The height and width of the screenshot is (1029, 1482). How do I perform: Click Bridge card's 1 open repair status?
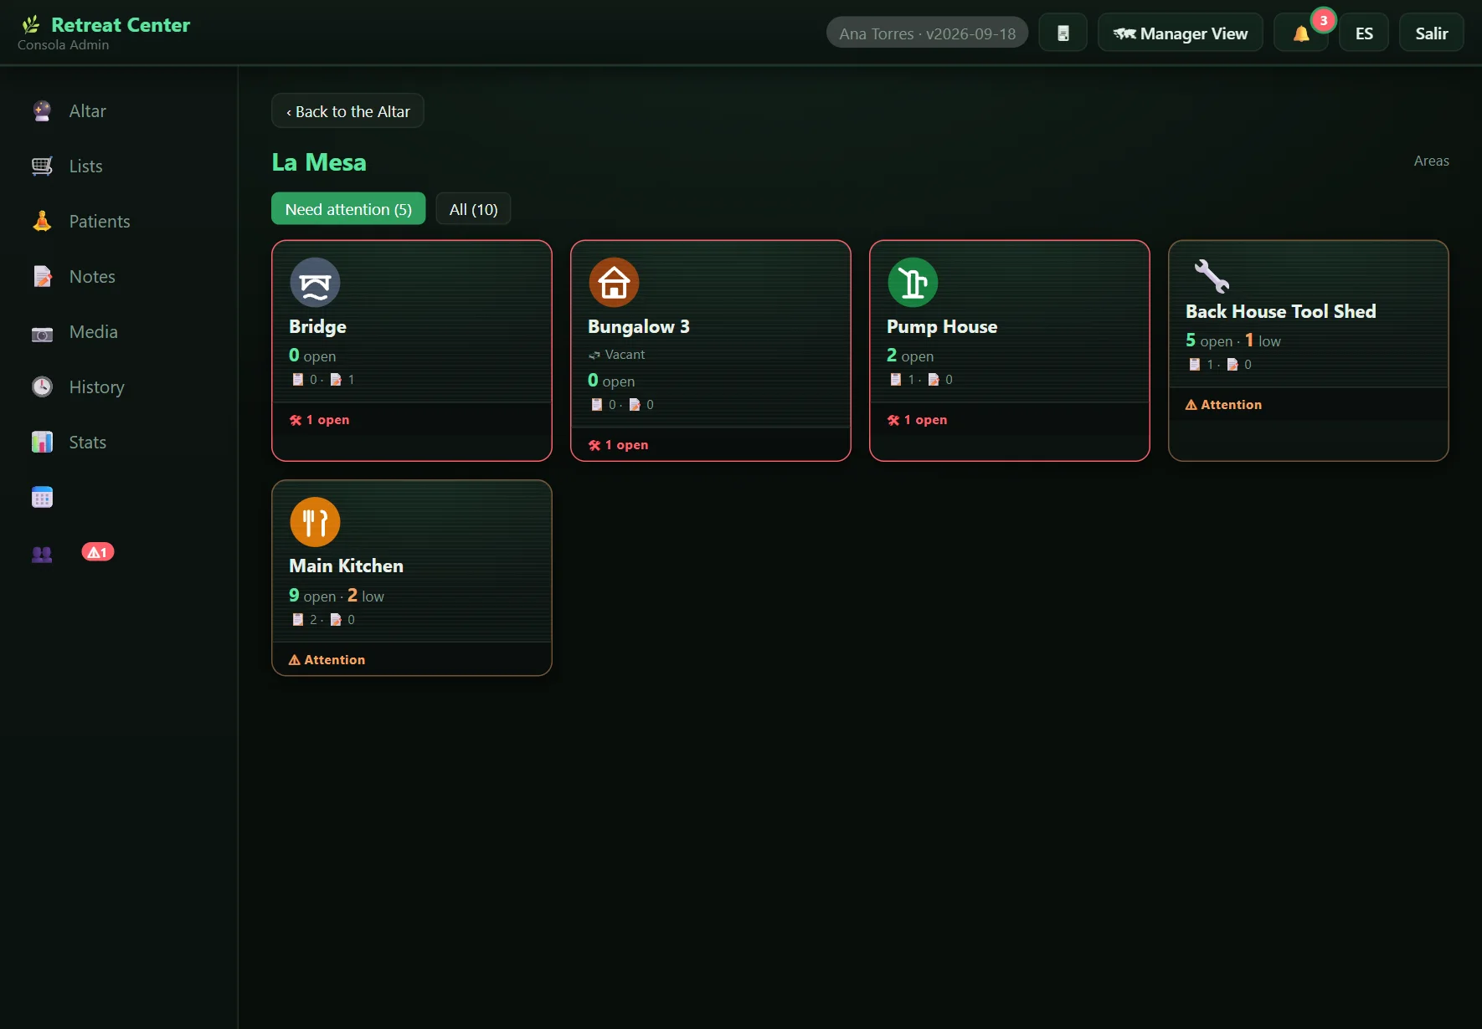320,420
